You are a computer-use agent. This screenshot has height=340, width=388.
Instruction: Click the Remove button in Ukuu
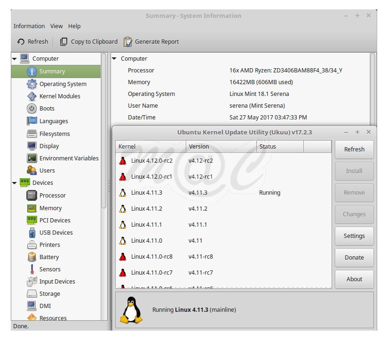point(354,192)
